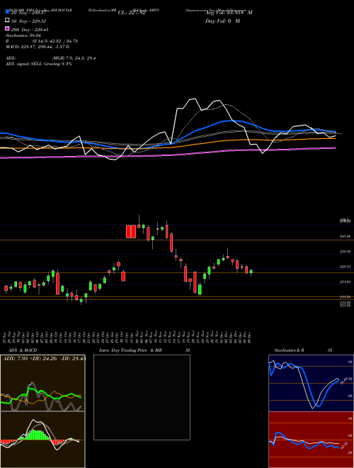
Task: Click the 'Stochastics: 56.04' reading
Action: pyautogui.click(x=23, y=35)
